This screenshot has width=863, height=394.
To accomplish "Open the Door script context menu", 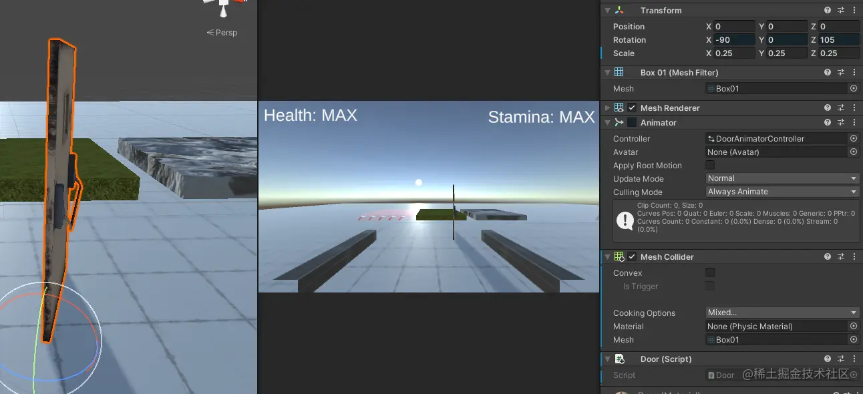I will point(854,359).
